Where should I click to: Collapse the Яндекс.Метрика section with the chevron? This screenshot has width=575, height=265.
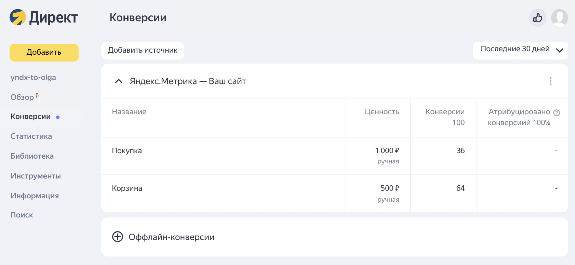tap(119, 81)
